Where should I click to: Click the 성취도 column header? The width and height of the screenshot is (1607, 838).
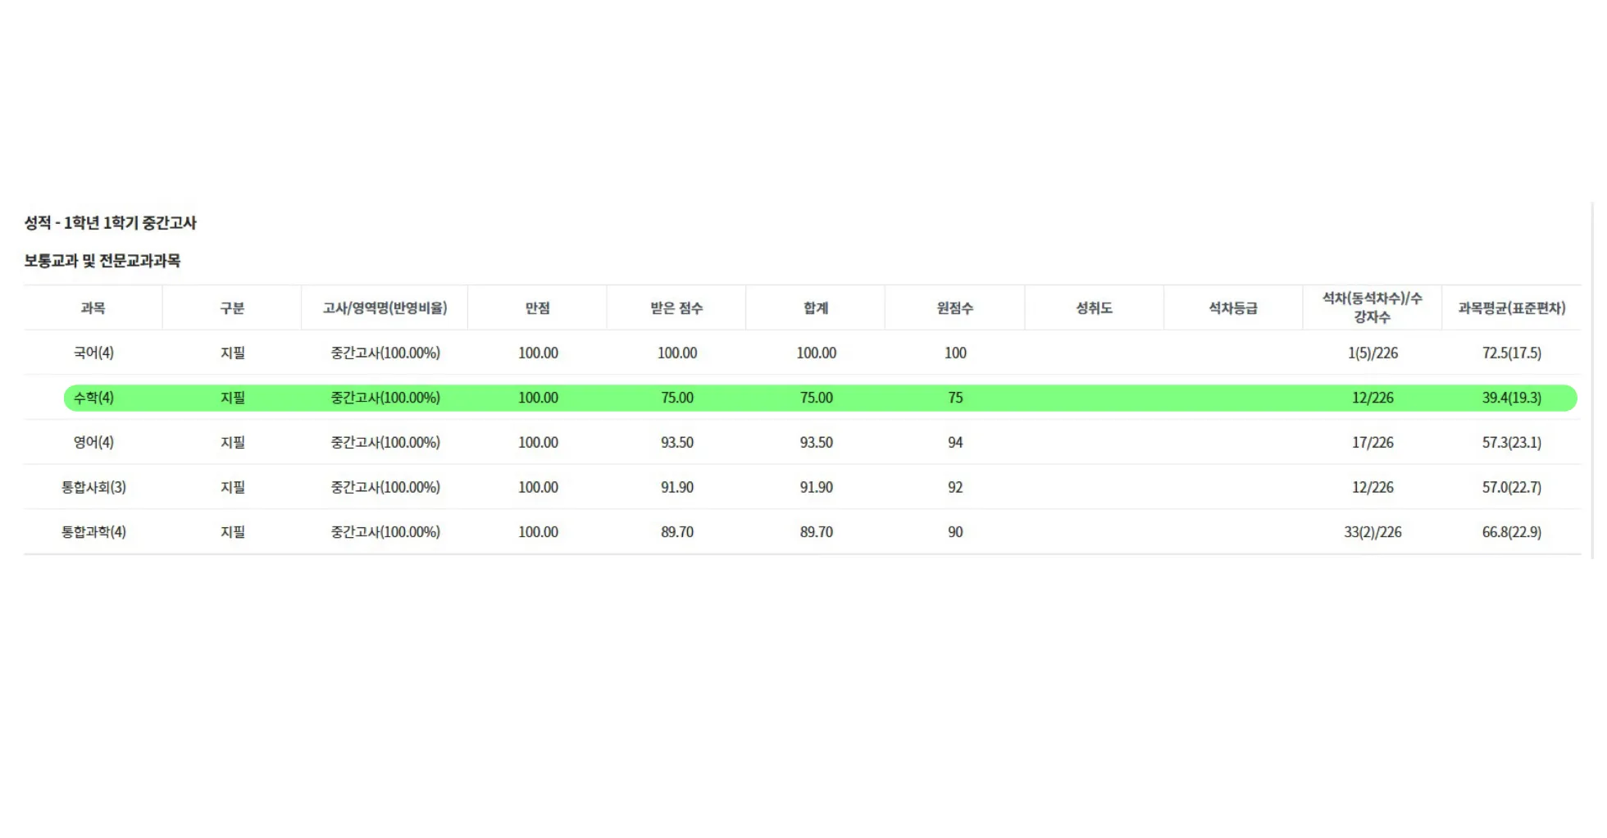point(1094,308)
